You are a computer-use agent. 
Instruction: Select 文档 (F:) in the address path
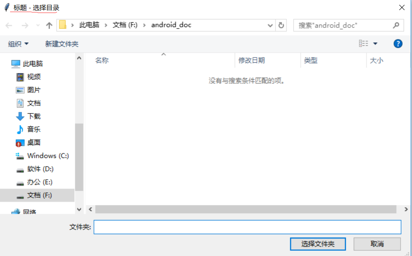click(125, 25)
